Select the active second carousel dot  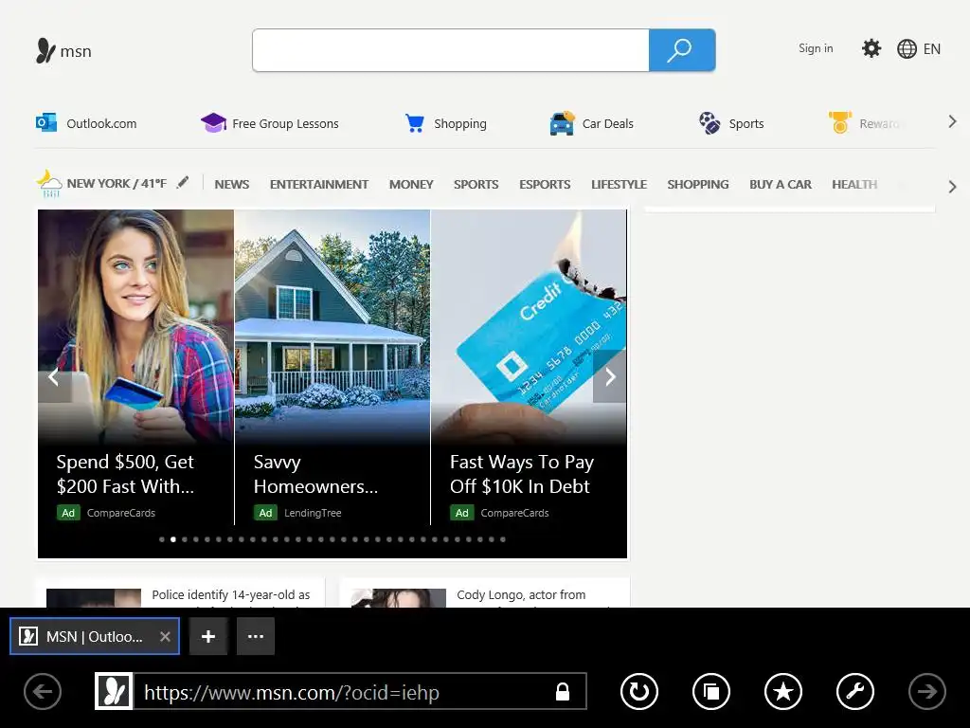tap(173, 539)
